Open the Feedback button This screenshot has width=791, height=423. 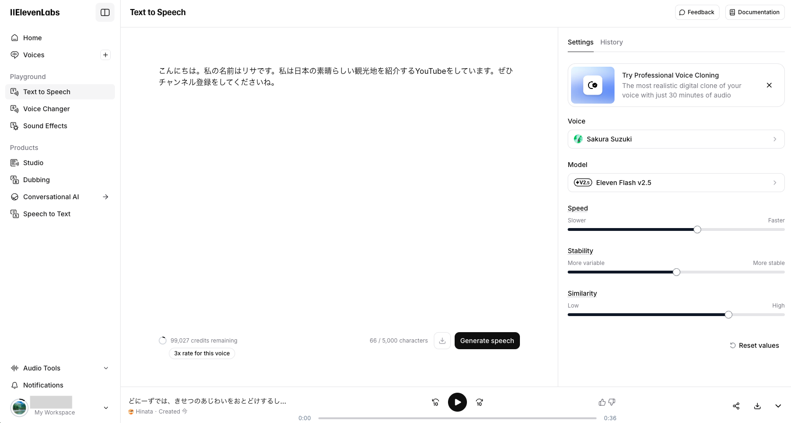click(697, 12)
